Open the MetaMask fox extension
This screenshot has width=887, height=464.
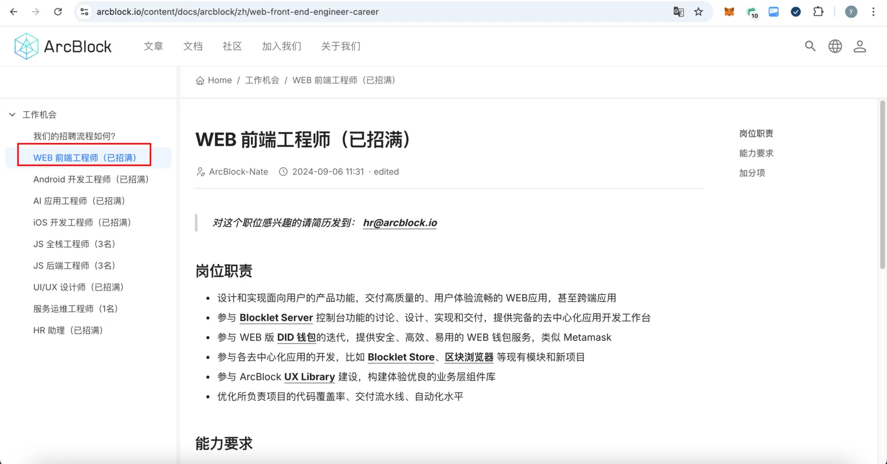click(730, 12)
